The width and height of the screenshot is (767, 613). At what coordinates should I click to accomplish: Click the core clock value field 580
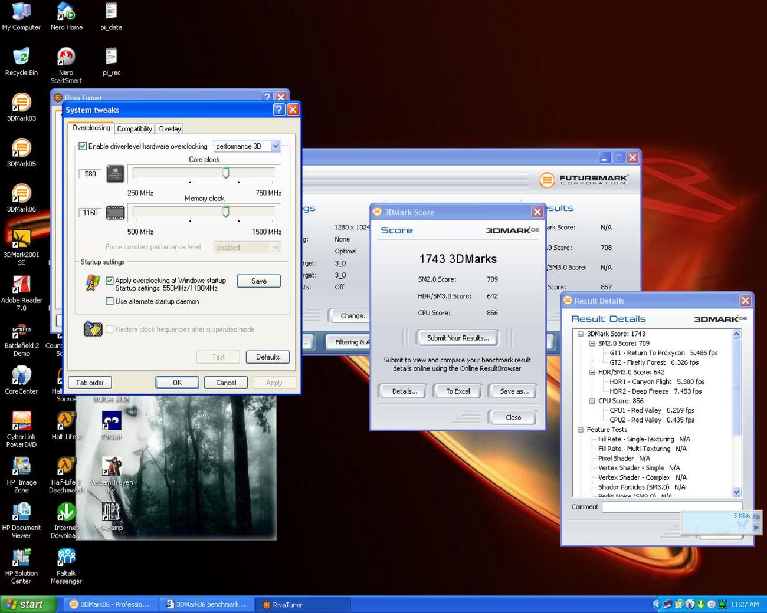(90, 174)
